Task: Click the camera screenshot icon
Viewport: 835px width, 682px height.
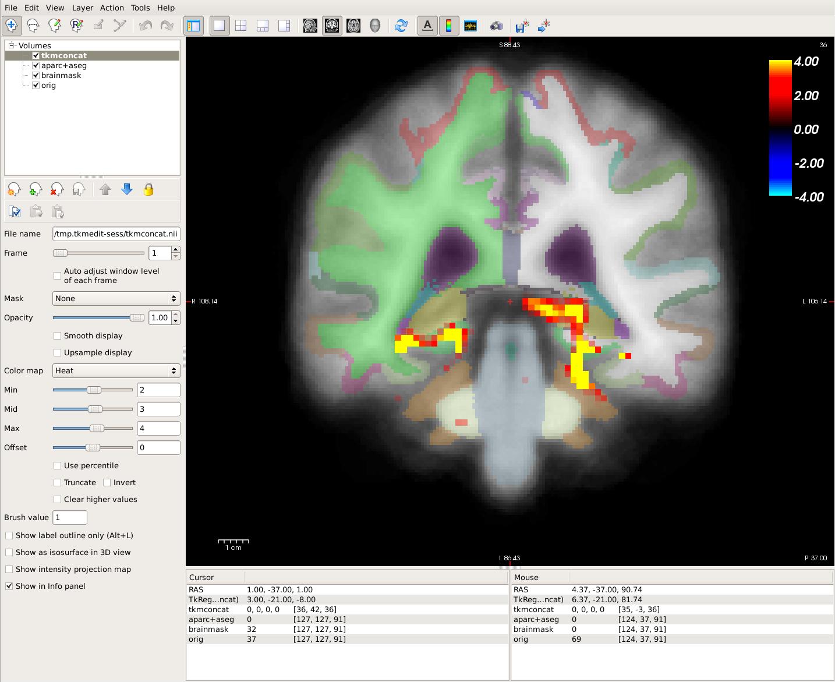Action: tap(496, 26)
